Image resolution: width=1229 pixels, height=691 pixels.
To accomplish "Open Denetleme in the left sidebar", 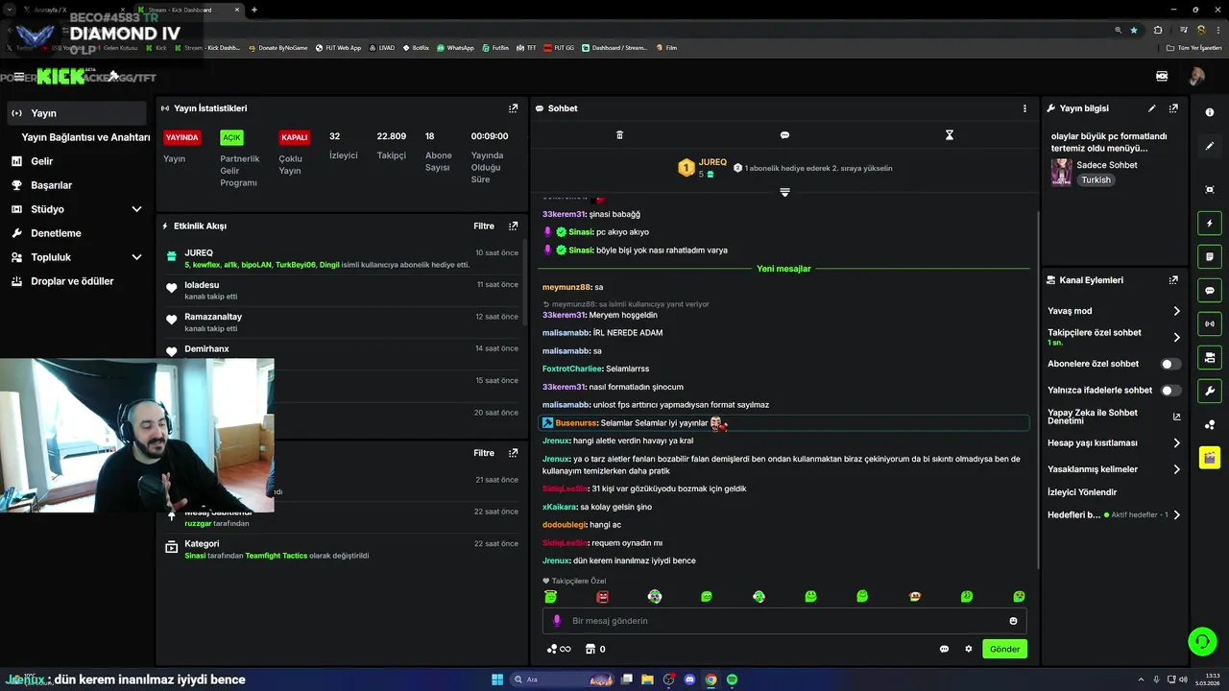I will (78, 233).
